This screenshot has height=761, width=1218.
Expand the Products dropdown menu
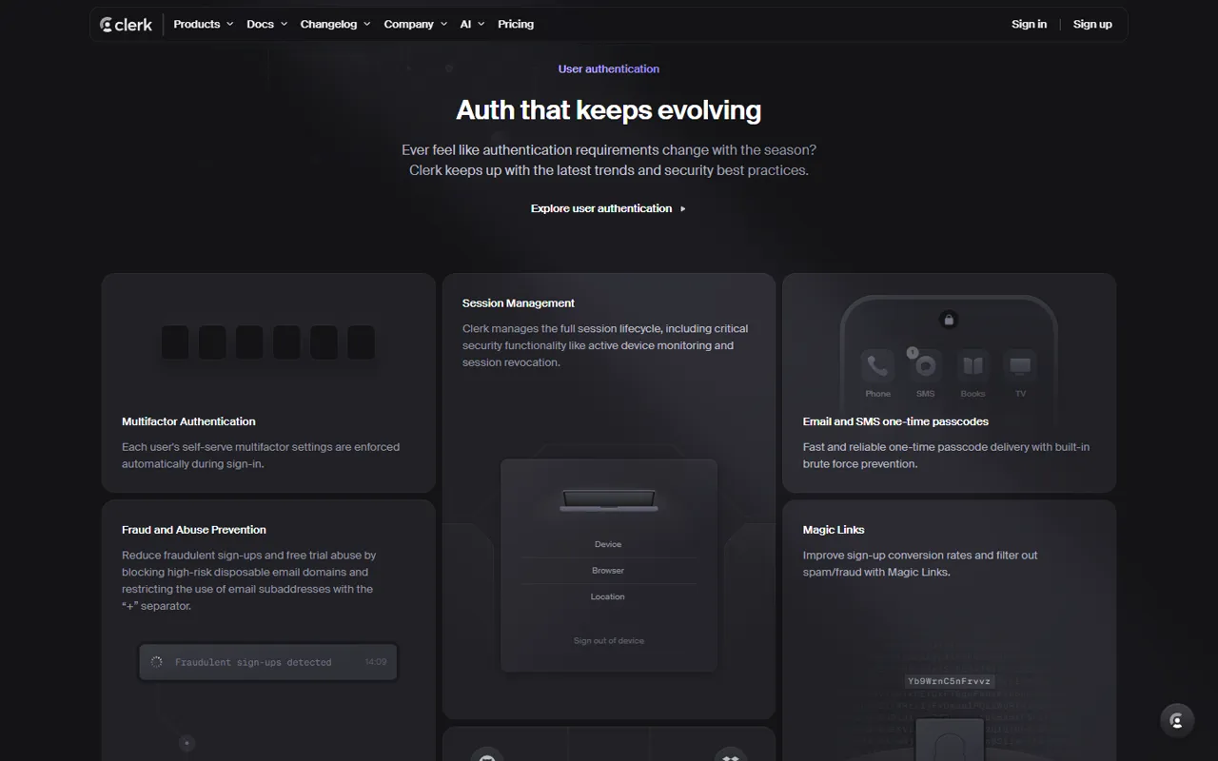pos(203,25)
